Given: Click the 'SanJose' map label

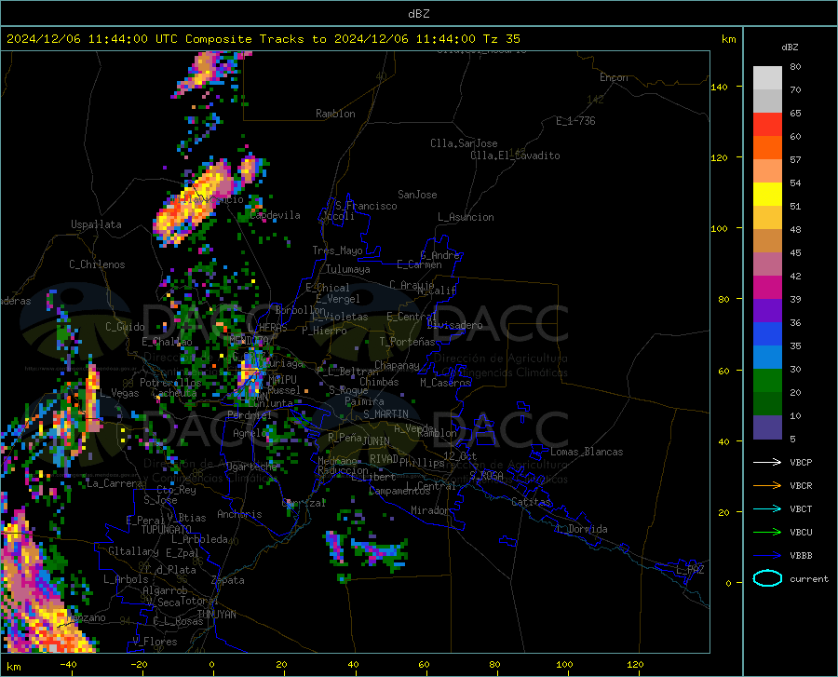Looking at the screenshot, I should 417,195.
